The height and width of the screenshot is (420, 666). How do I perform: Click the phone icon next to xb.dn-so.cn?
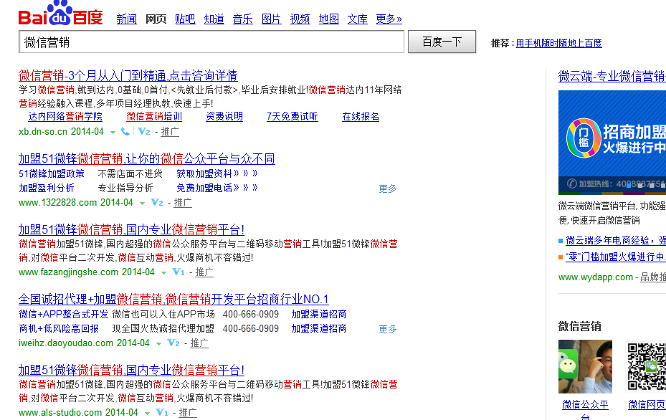point(125,132)
